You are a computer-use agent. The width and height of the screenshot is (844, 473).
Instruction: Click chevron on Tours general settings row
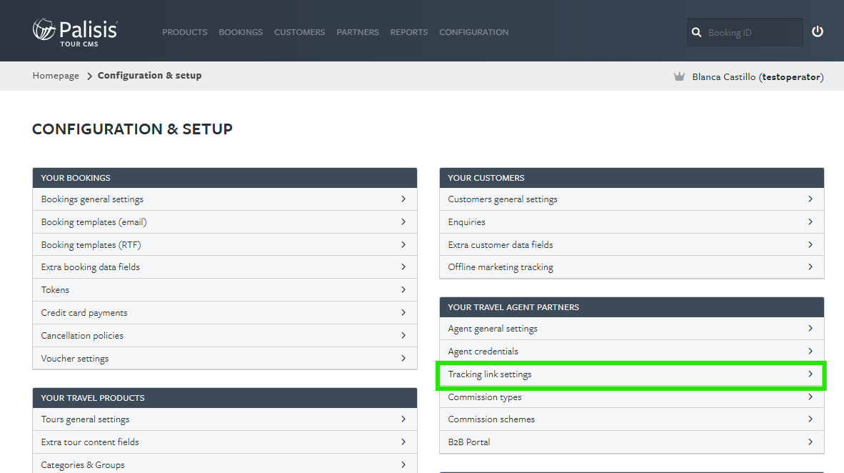click(403, 419)
